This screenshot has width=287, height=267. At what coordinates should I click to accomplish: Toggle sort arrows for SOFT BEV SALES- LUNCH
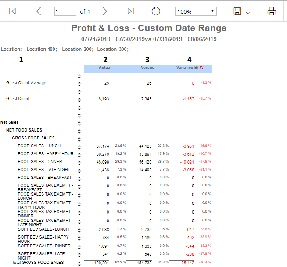pos(79,231)
